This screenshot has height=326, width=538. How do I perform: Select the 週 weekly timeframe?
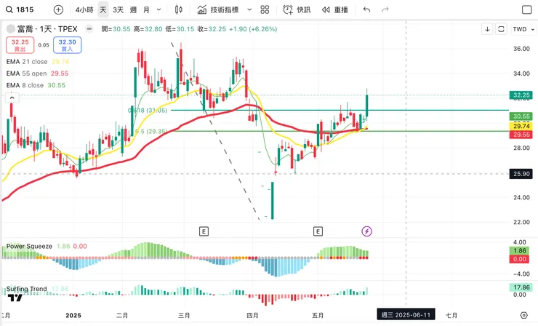point(133,9)
